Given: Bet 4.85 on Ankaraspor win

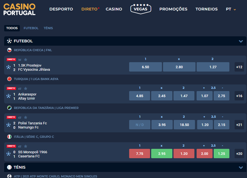Looking at the screenshot, I should pyautogui.click(x=140, y=96).
